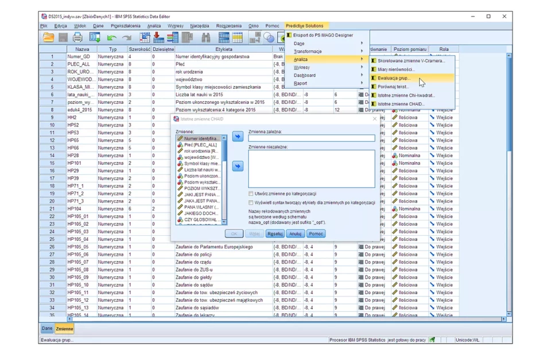Screen dimensions: 551x355
Task: Click the Recall recent dialogs icon
Action: click(x=95, y=38)
